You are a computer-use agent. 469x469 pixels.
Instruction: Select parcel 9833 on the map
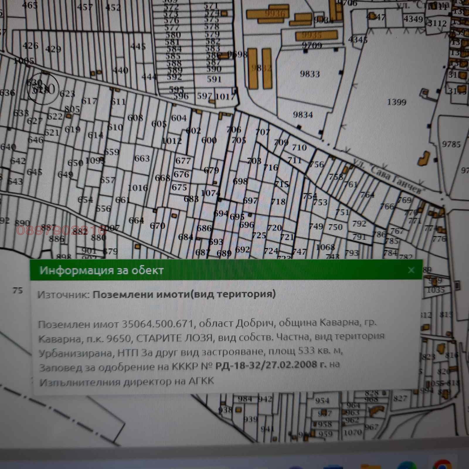coord(310,74)
